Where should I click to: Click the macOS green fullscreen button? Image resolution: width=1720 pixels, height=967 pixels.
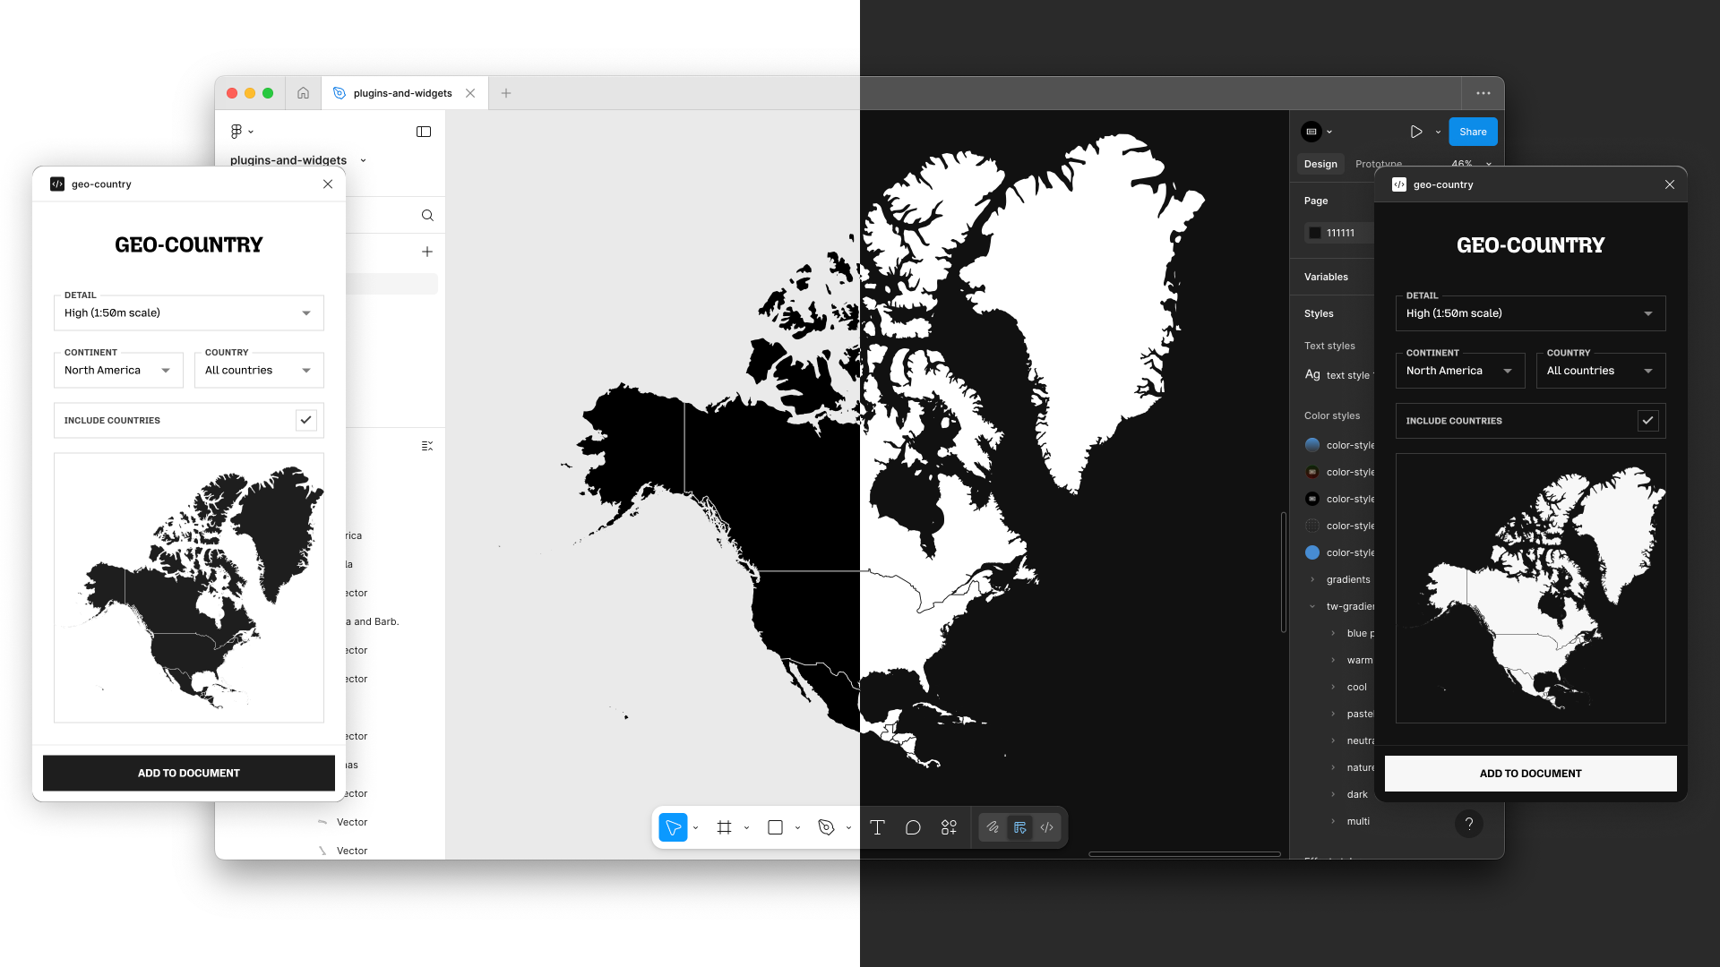[268, 93]
